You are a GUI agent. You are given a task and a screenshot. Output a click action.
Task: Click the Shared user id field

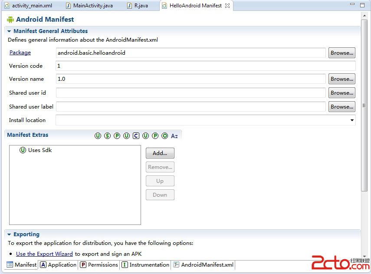click(x=190, y=93)
